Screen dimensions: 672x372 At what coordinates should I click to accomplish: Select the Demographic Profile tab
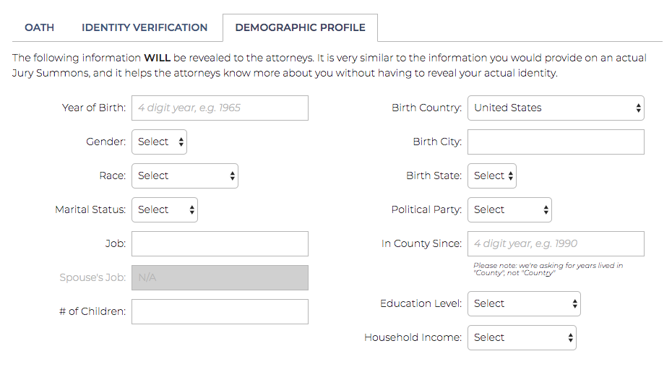point(300,27)
